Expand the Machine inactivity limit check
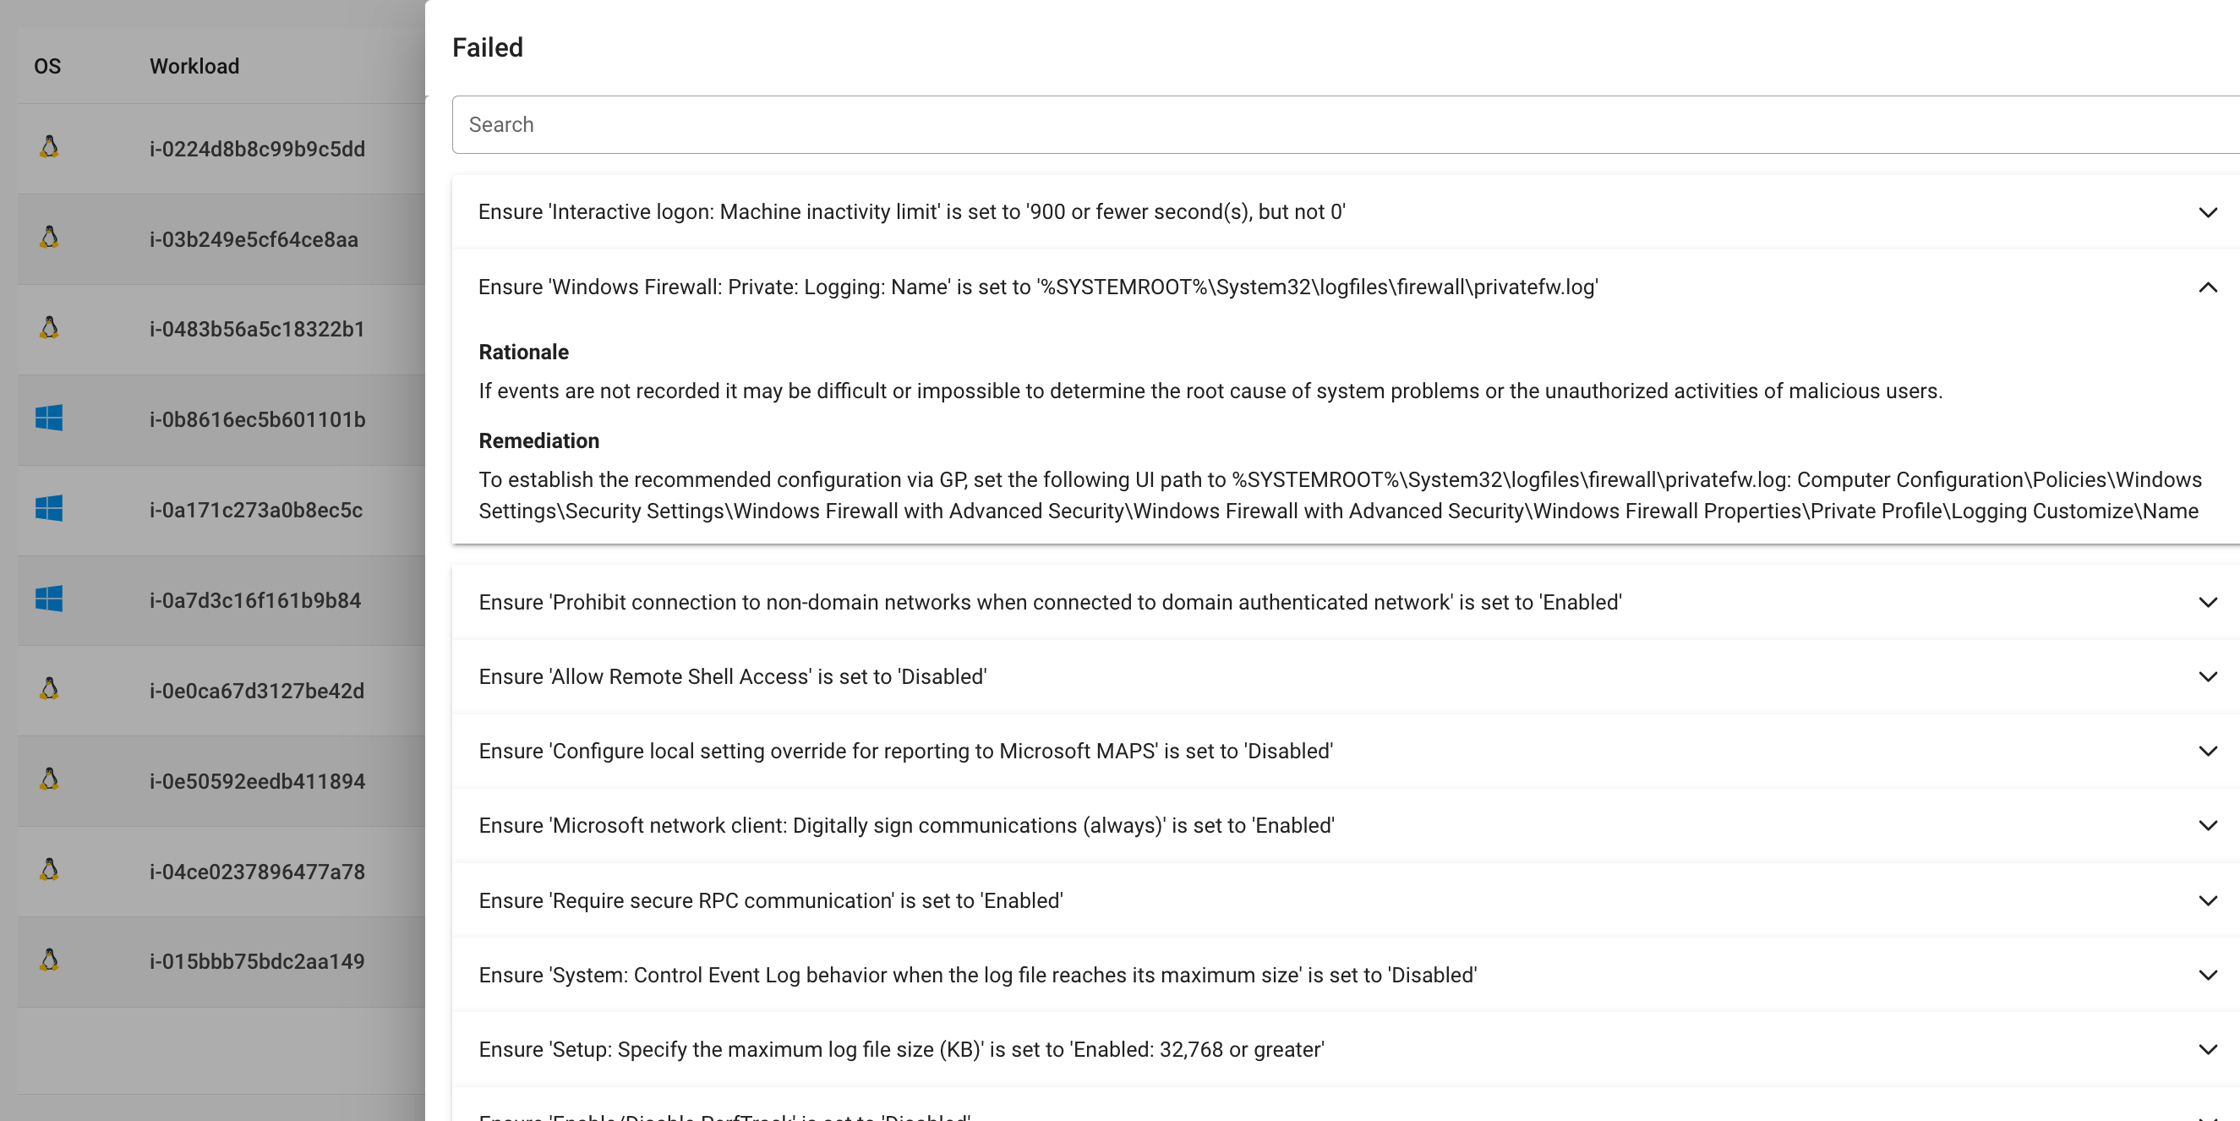 [x=2207, y=212]
